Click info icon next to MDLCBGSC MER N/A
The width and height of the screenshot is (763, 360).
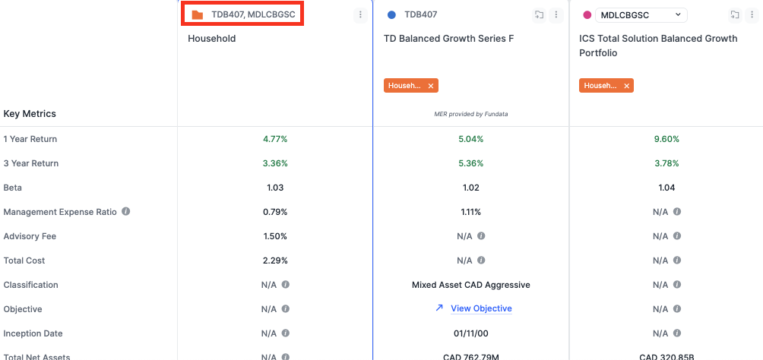676,212
